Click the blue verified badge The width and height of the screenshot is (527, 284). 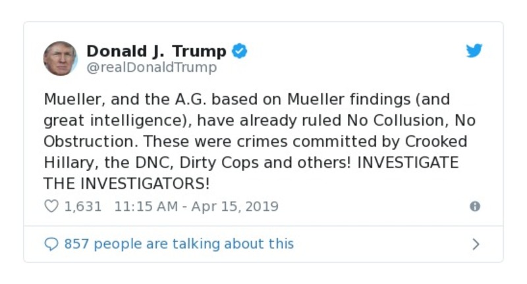tap(240, 51)
